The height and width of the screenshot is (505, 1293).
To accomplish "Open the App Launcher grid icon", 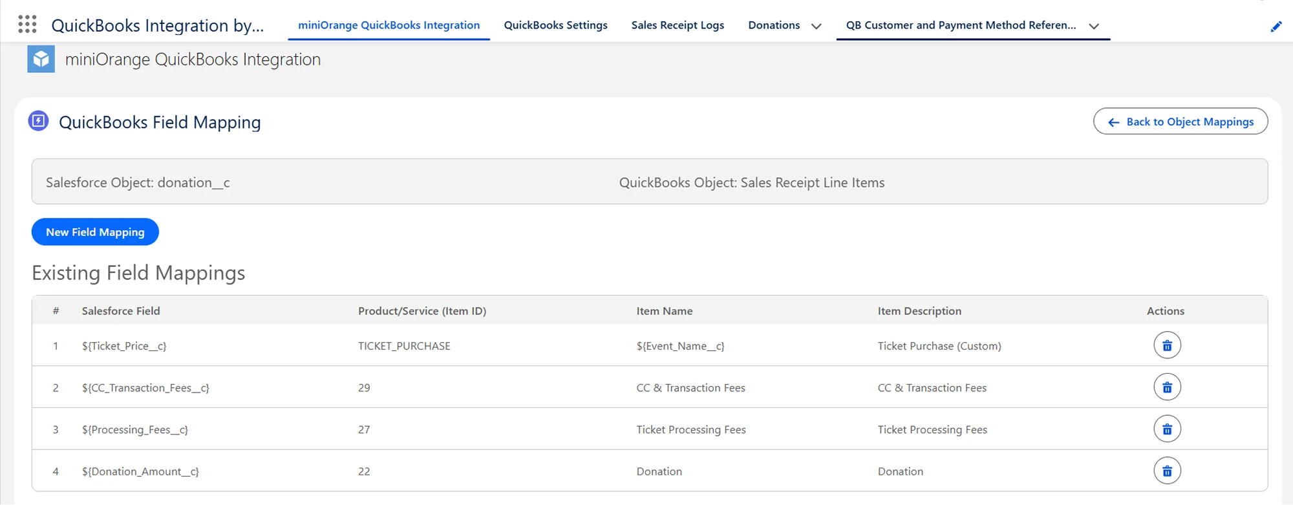I will pyautogui.click(x=27, y=25).
